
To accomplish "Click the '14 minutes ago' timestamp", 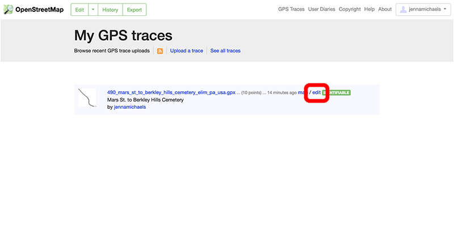I will pos(282,93).
